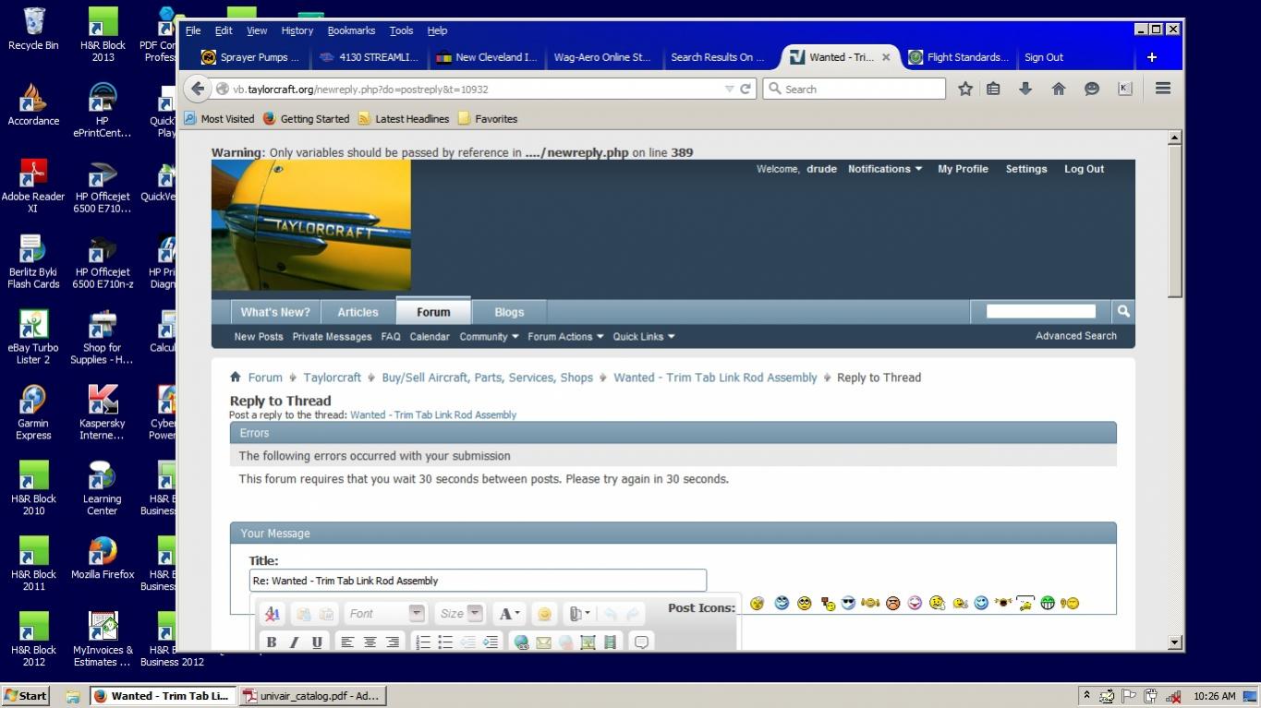The image size is (1261, 708).
Task: Go back with the browser back arrow
Action: click(x=197, y=89)
